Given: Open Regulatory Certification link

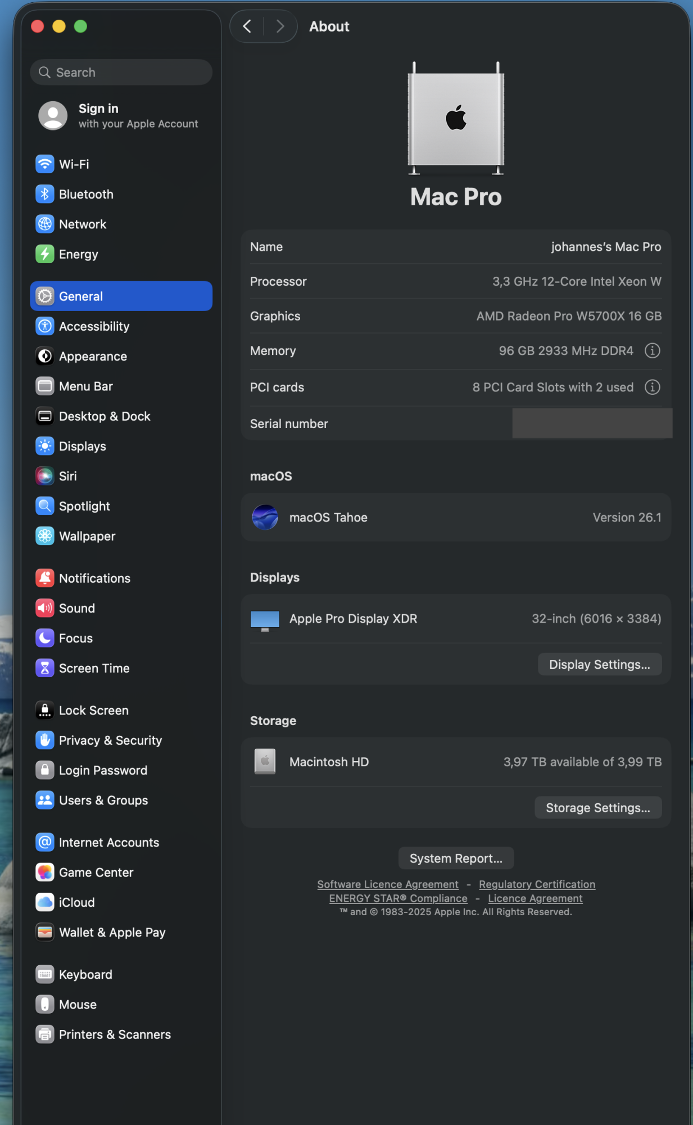Looking at the screenshot, I should point(537,884).
